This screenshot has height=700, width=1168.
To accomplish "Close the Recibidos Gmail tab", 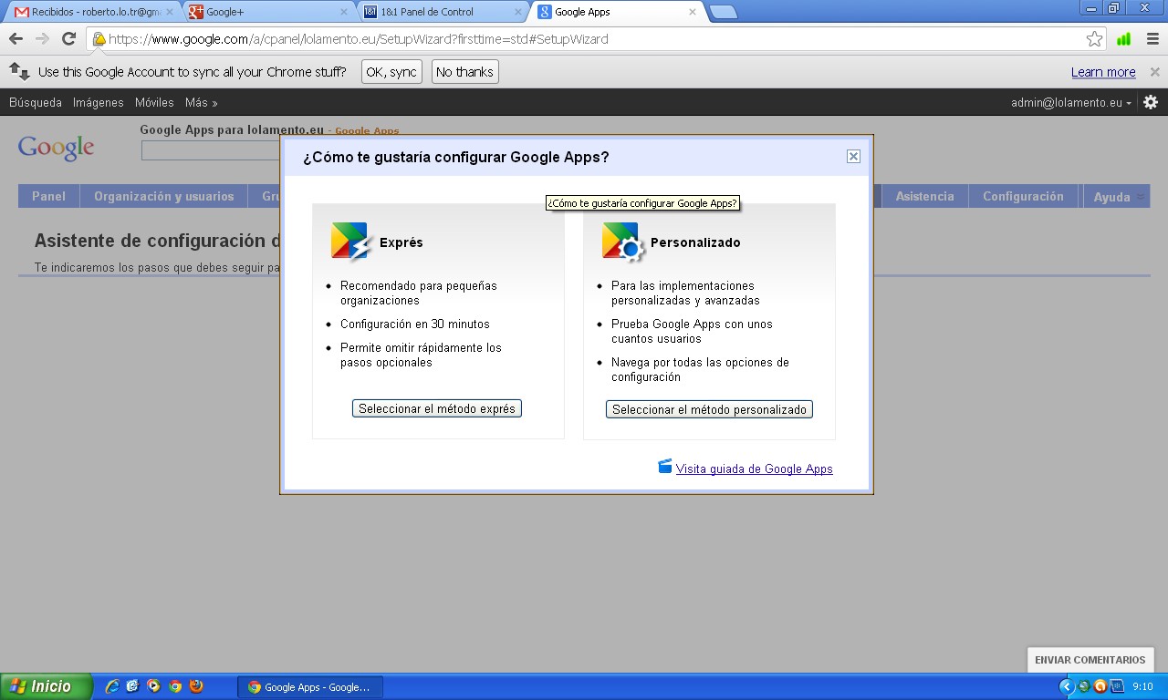I will (x=169, y=12).
